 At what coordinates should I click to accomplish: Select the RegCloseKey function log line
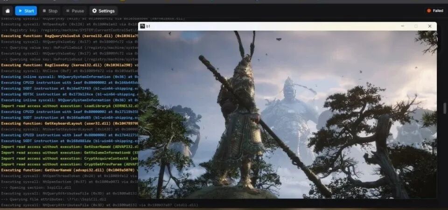click(70, 65)
